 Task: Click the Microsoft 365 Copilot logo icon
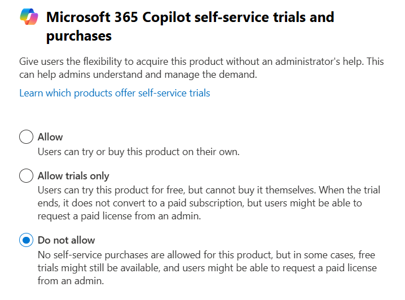(29, 16)
